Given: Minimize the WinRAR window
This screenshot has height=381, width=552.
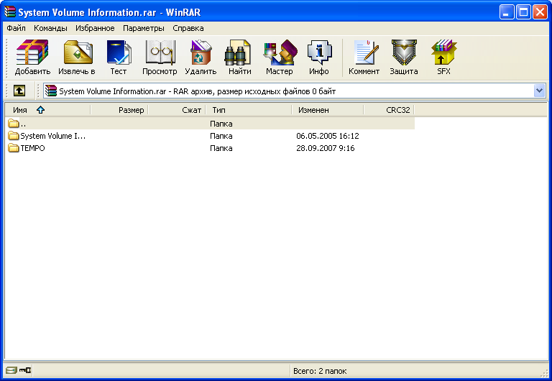Looking at the screenshot, I should click(x=507, y=12).
